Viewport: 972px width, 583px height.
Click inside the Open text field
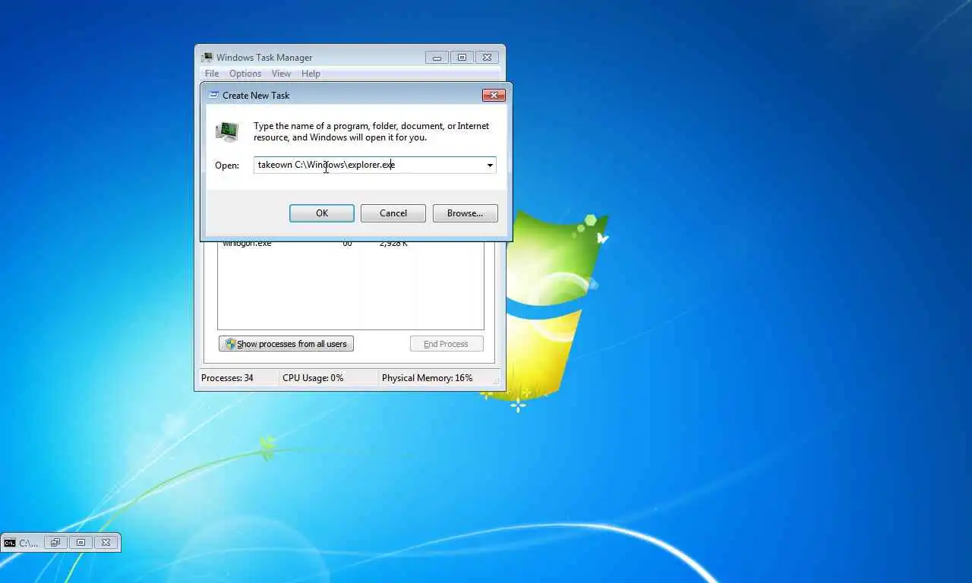(x=369, y=165)
